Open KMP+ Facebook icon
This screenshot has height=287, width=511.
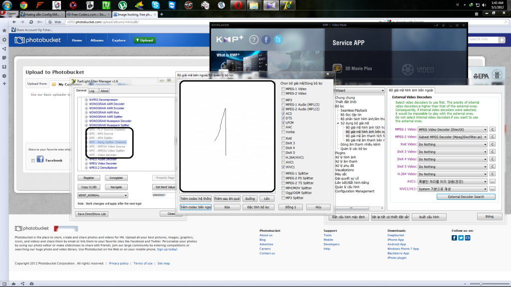click(x=266, y=40)
